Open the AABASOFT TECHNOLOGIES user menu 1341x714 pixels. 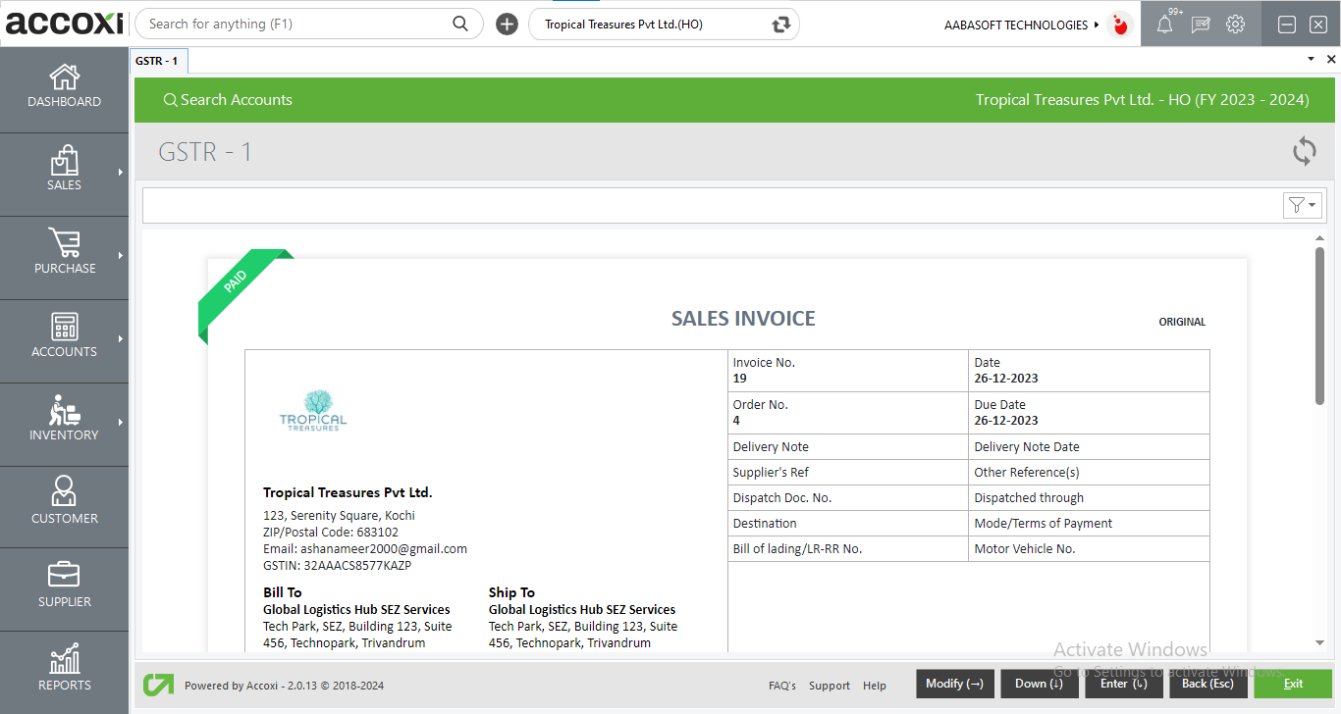click(1018, 25)
